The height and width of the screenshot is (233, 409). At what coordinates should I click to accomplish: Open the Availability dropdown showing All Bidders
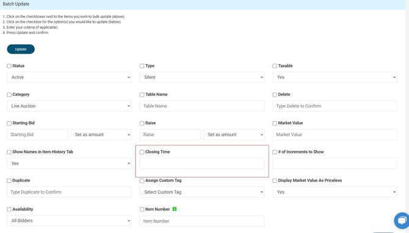[70, 221]
